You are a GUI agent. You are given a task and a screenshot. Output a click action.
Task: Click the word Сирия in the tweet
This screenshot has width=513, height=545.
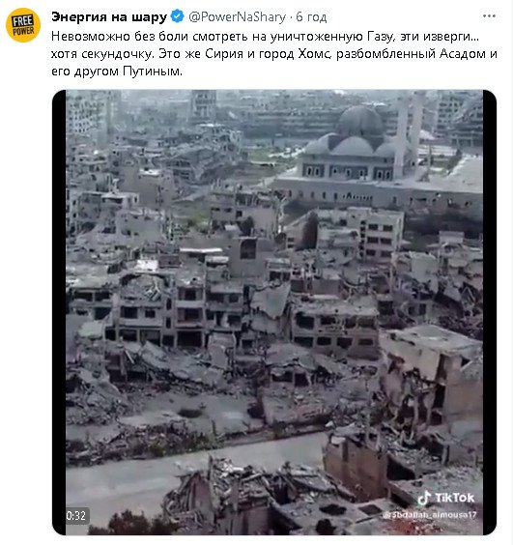(x=223, y=53)
